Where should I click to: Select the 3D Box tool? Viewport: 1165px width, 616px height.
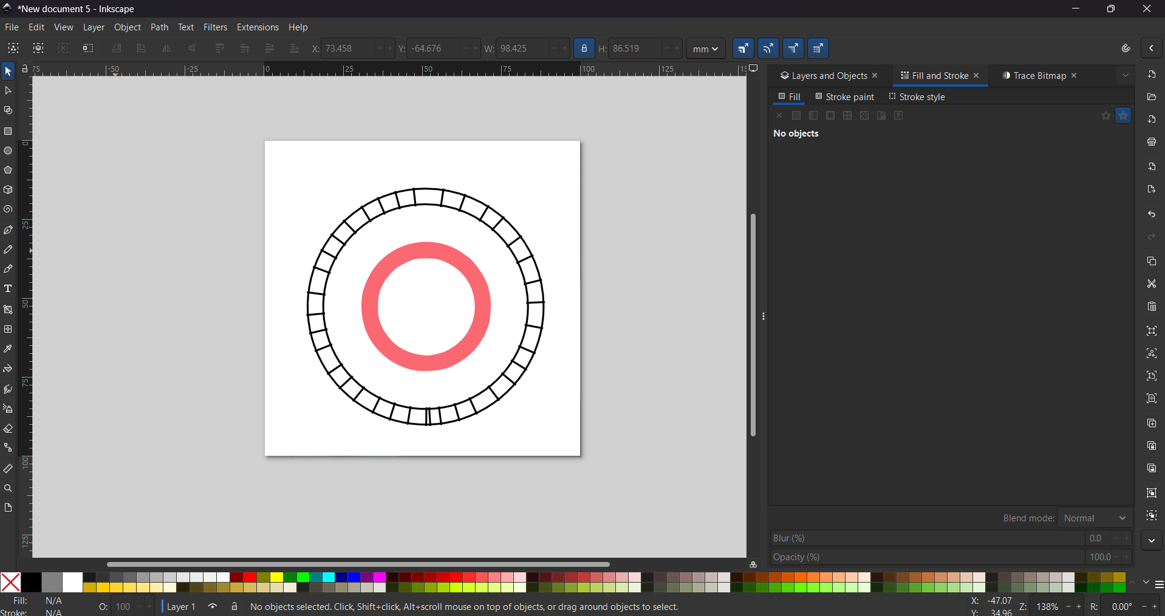click(x=8, y=190)
